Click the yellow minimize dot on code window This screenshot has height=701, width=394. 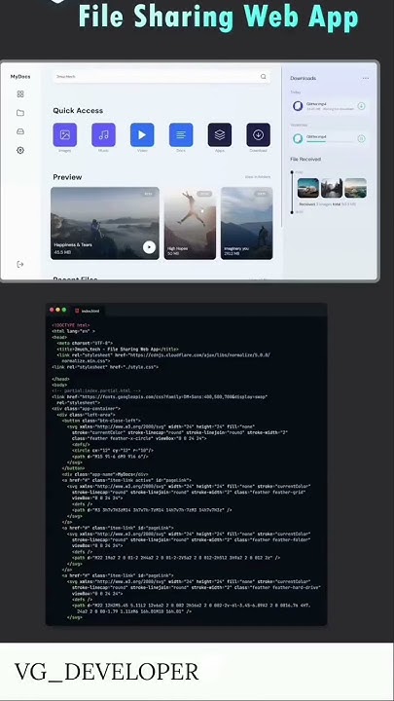coord(58,310)
